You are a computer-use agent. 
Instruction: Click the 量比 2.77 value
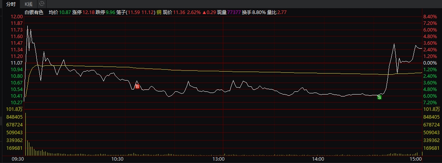tap(276, 12)
